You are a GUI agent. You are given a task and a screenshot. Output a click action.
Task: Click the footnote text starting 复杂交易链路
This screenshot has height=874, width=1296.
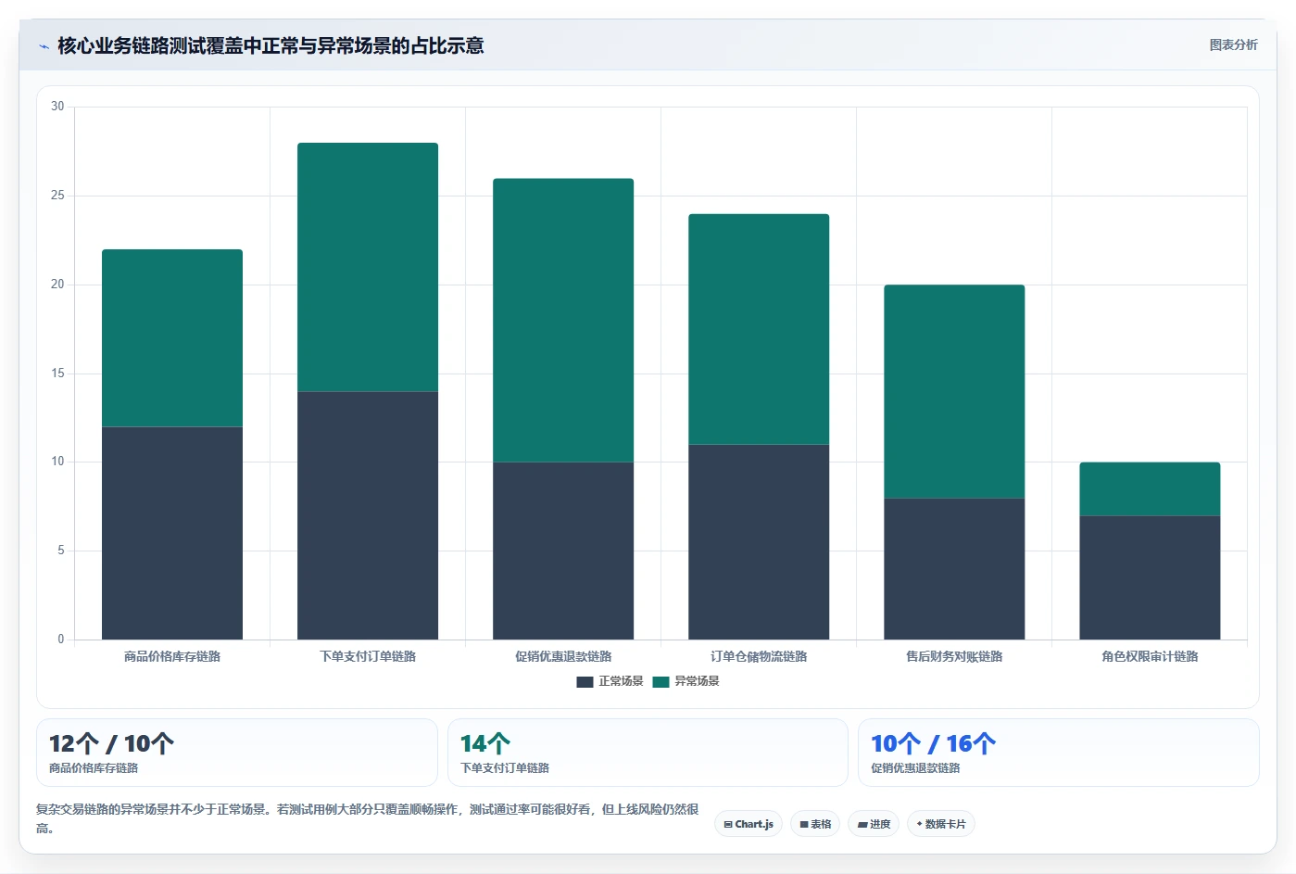[367, 818]
